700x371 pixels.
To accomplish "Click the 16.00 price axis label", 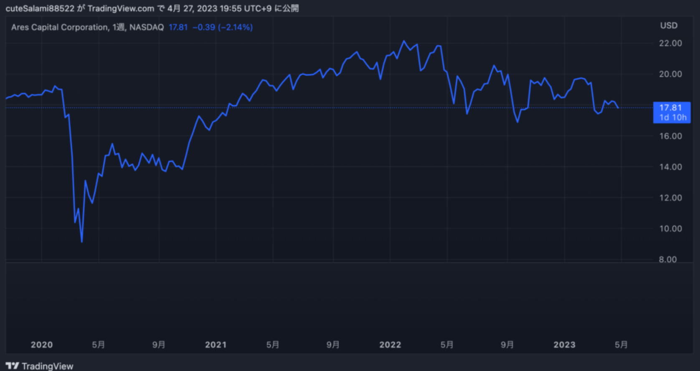I will tap(670, 136).
